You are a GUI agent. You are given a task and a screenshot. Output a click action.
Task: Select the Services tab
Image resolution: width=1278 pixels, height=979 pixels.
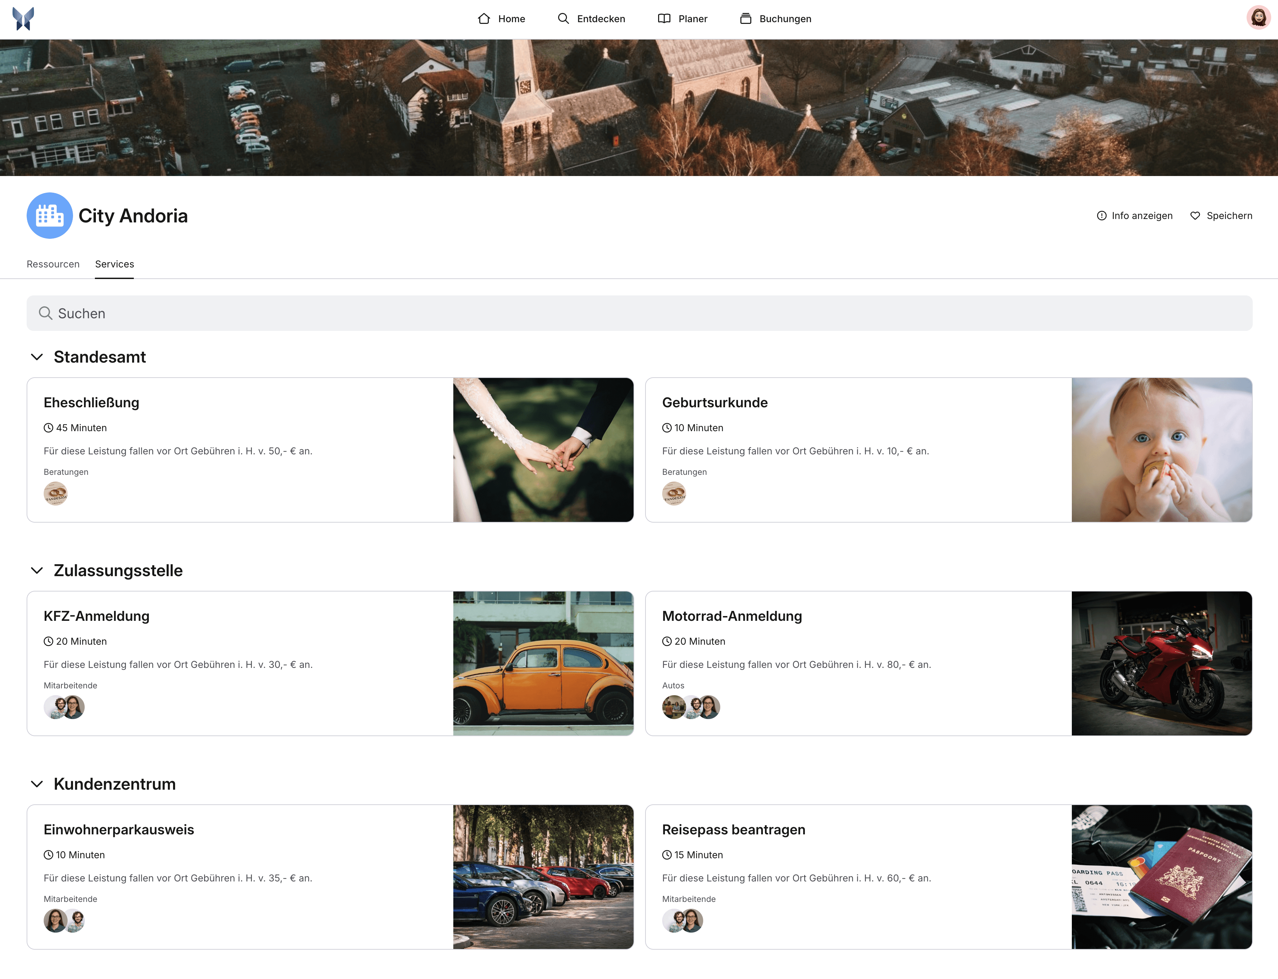114,264
